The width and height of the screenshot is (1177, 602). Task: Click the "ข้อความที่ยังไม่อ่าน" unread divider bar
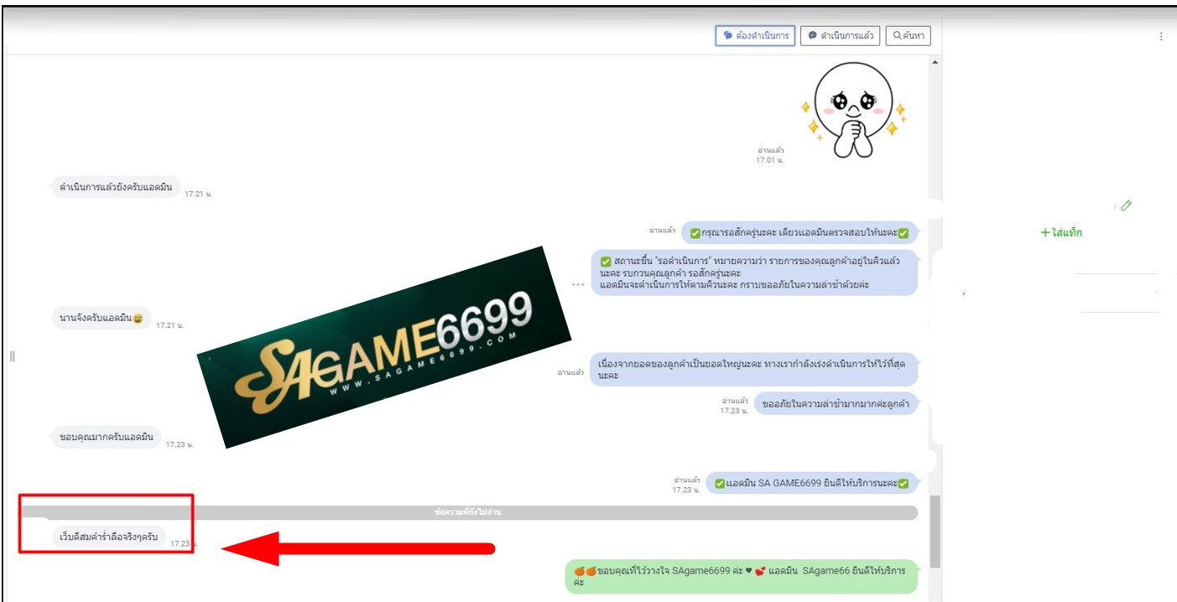[468, 511]
